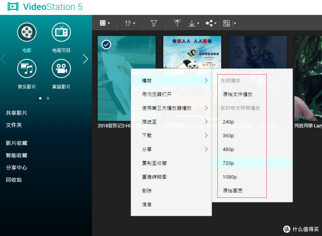The image size is (322, 236).
Task: Expand the share dropdown arrow
Action: click(x=216, y=24)
